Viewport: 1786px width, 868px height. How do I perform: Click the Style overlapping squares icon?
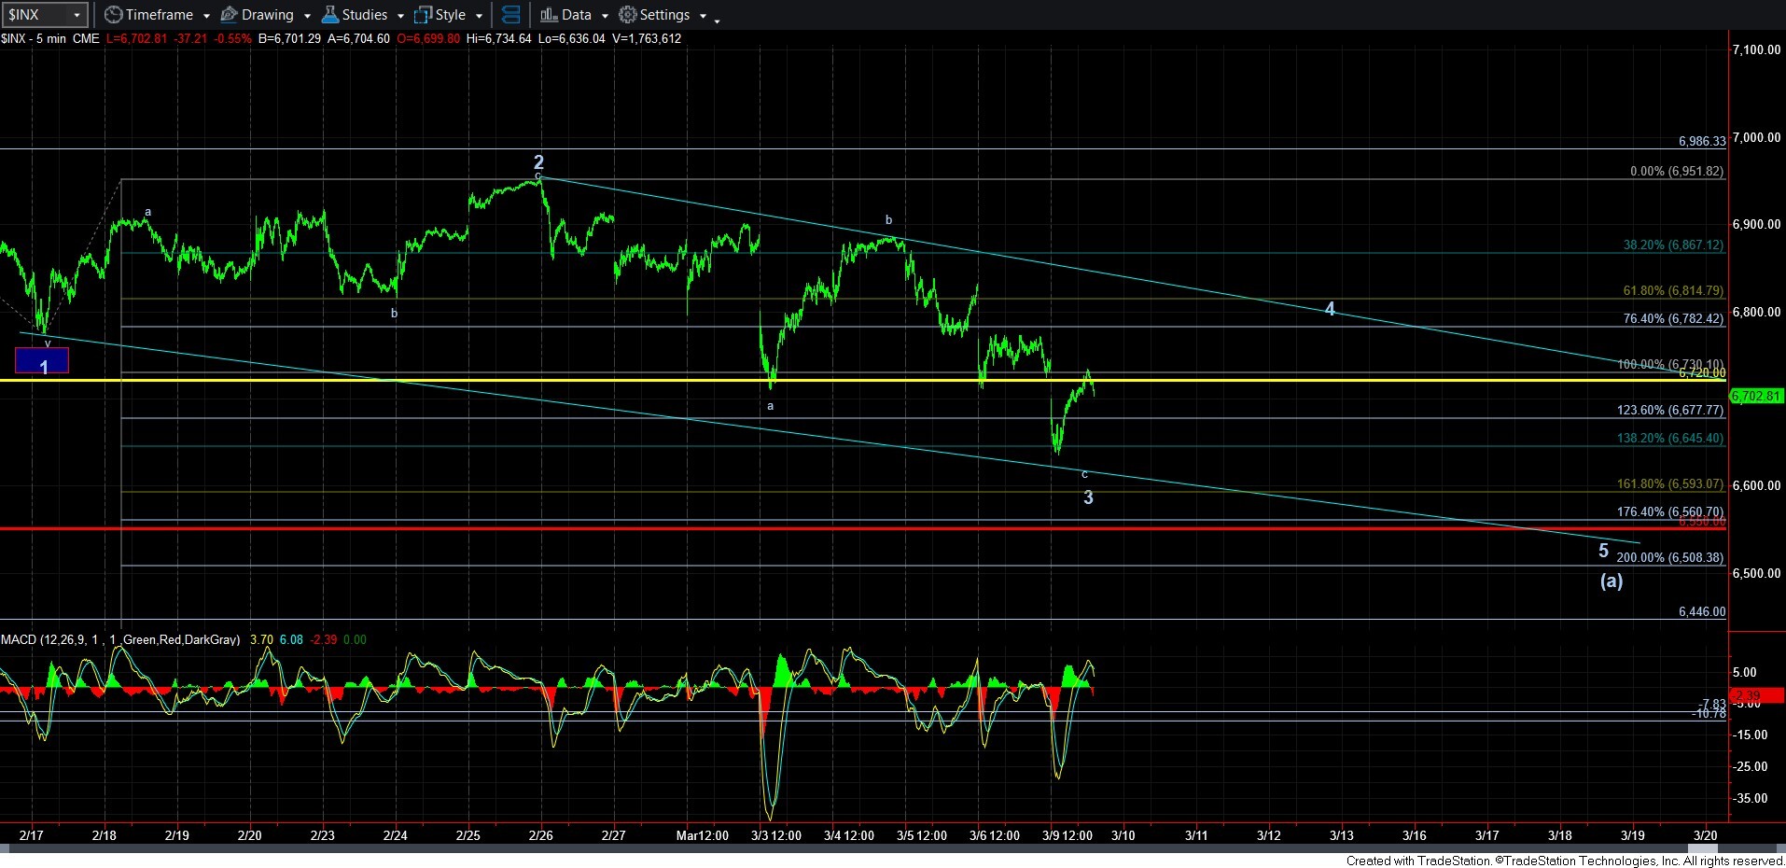tap(423, 15)
